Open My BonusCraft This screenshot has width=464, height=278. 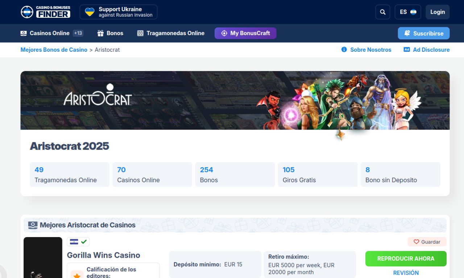click(245, 33)
